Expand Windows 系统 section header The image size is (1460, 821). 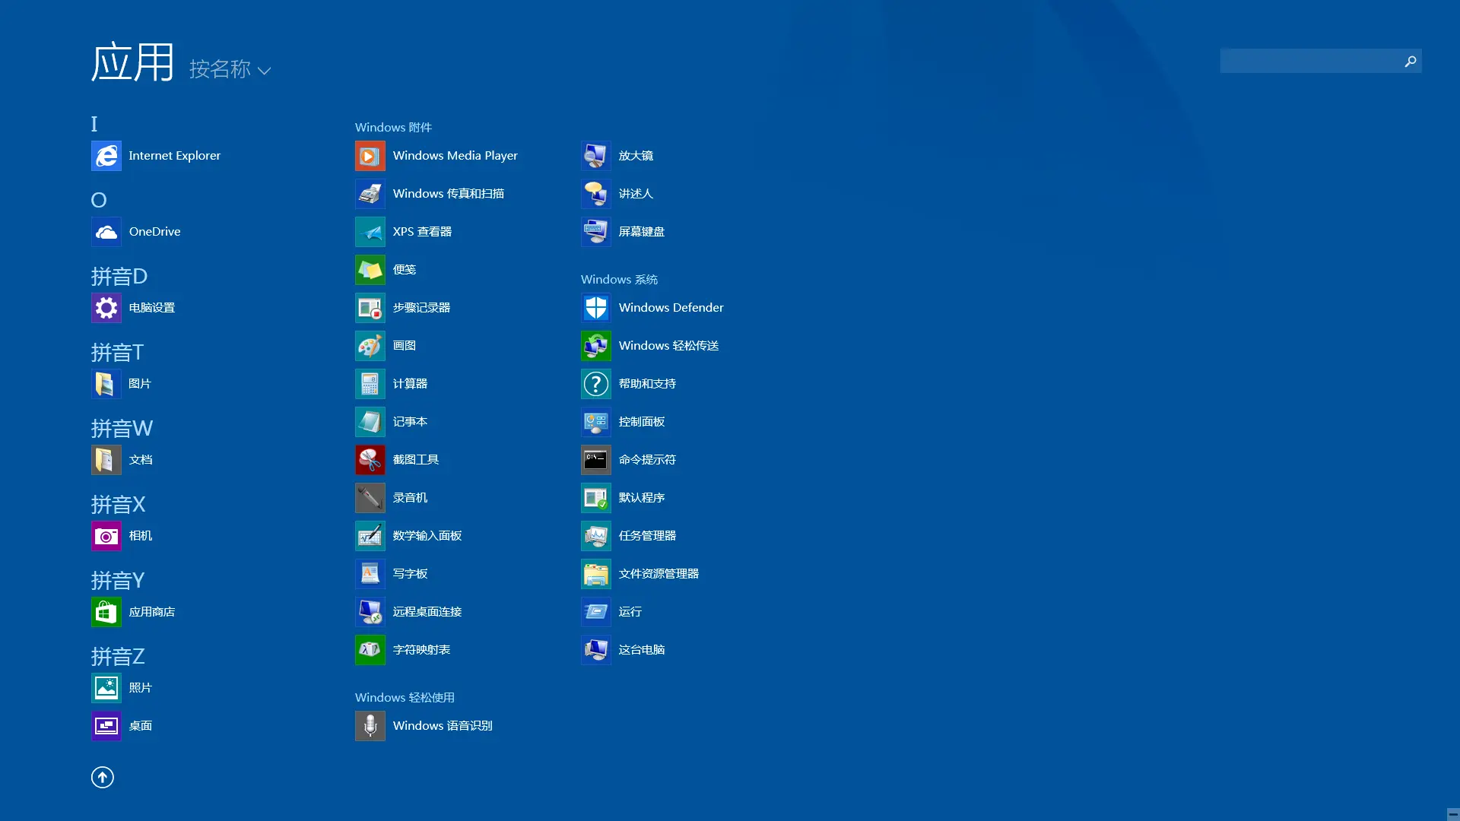(619, 279)
